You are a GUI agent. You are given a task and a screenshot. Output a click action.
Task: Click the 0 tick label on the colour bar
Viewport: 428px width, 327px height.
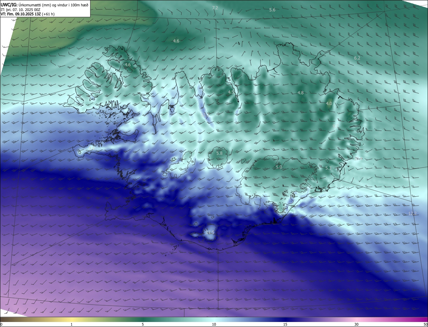(x=1, y=324)
